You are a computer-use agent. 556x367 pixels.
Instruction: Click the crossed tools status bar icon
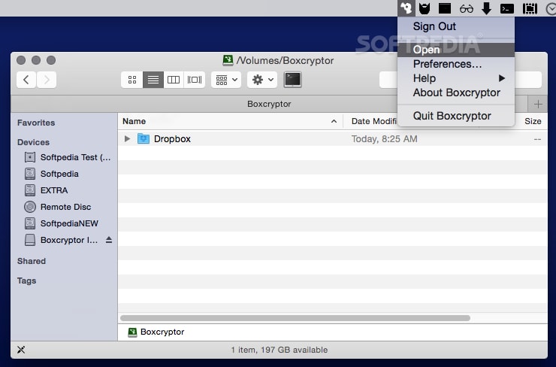click(x=21, y=350)
